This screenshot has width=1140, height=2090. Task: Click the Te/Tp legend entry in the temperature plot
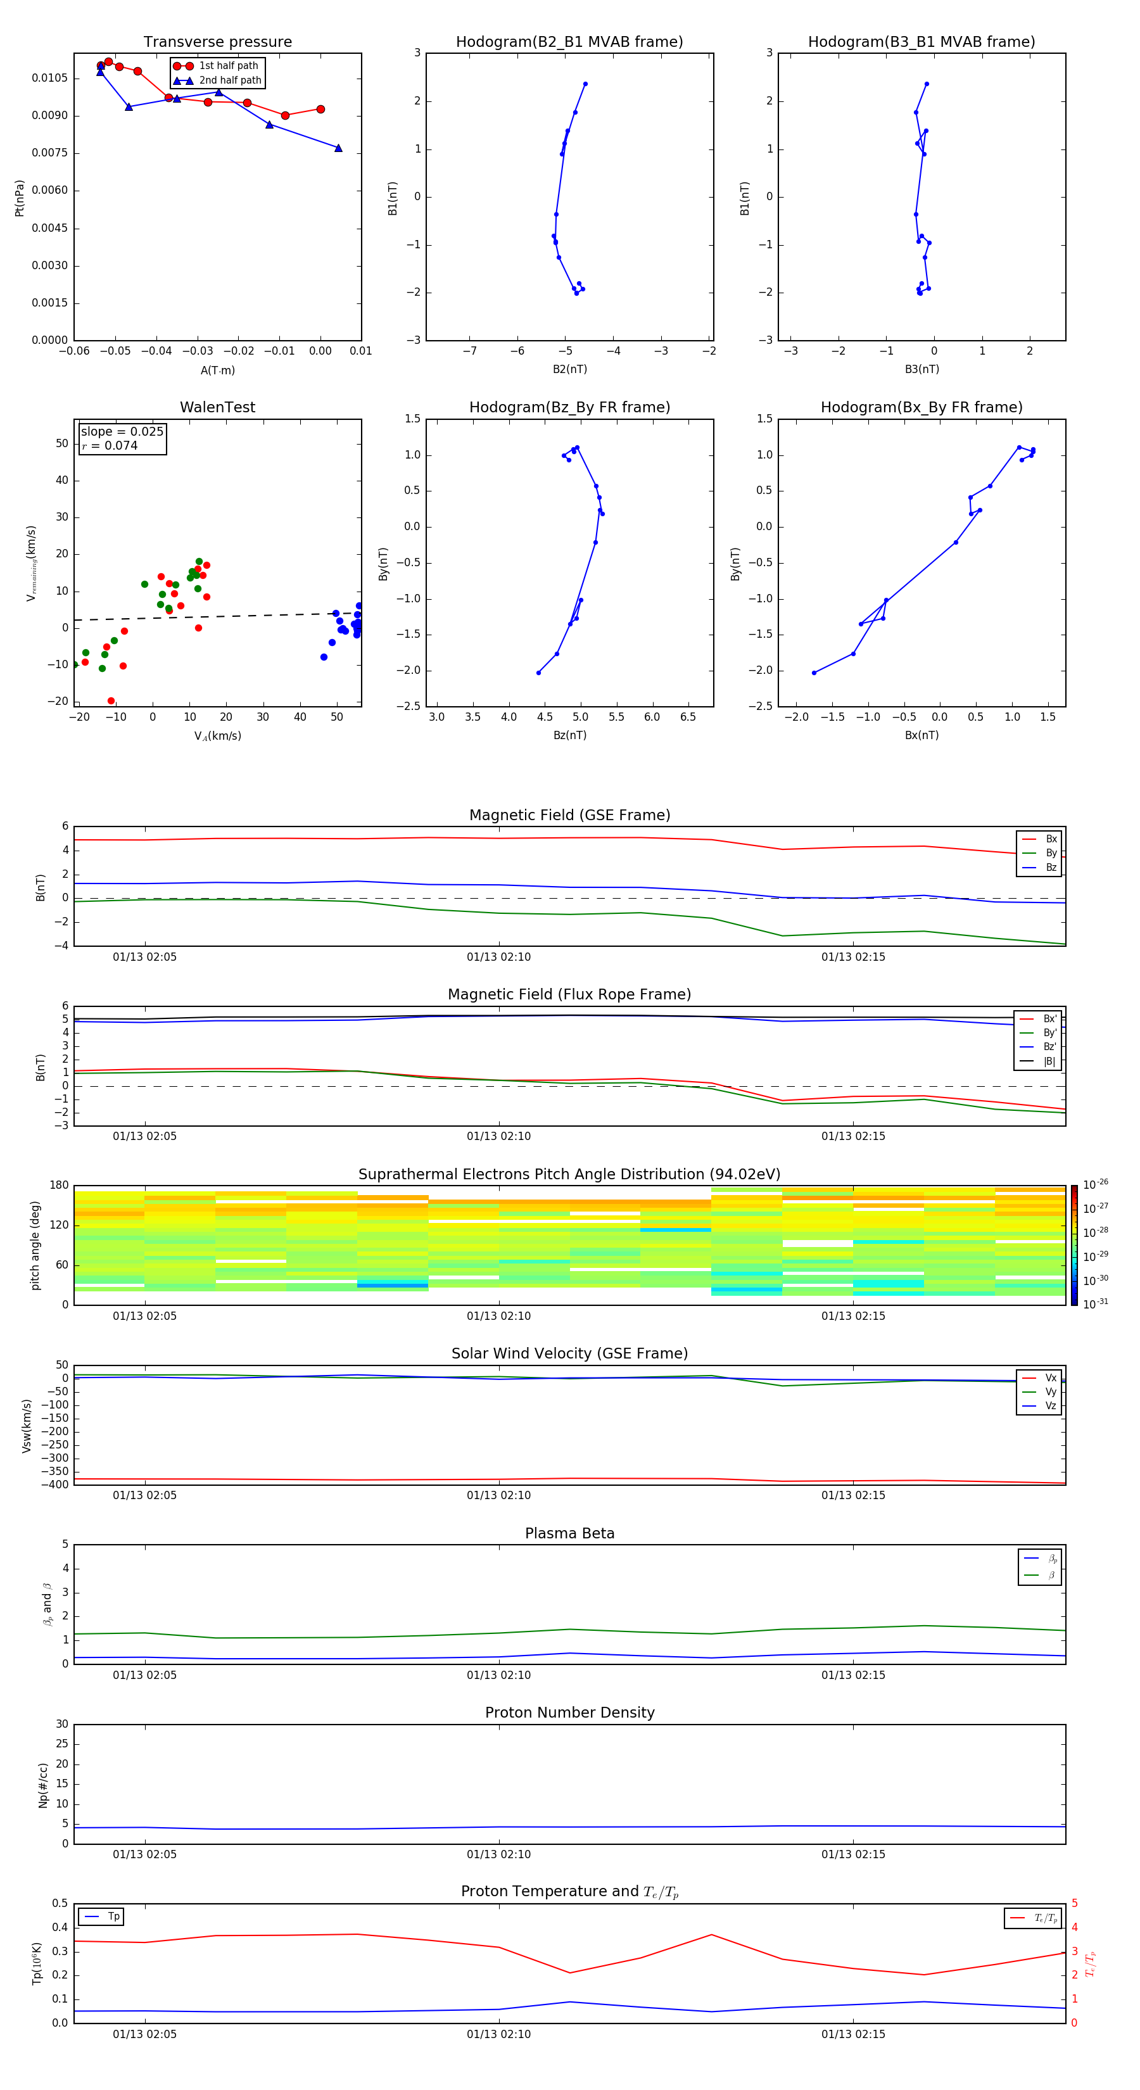click(x=1034, y=1918)
